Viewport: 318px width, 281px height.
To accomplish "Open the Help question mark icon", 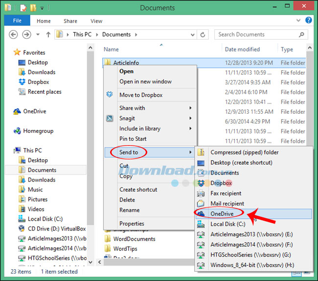I will 309,20.
